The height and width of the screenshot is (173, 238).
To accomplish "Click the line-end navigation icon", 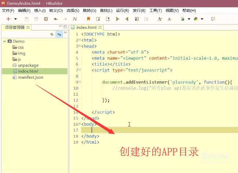I will (127, 19).
